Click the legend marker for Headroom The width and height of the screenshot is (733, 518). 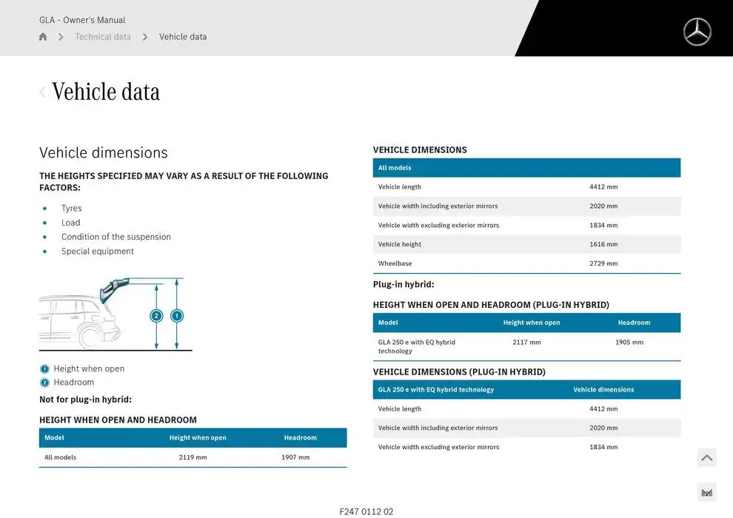[x=44, y=383]
